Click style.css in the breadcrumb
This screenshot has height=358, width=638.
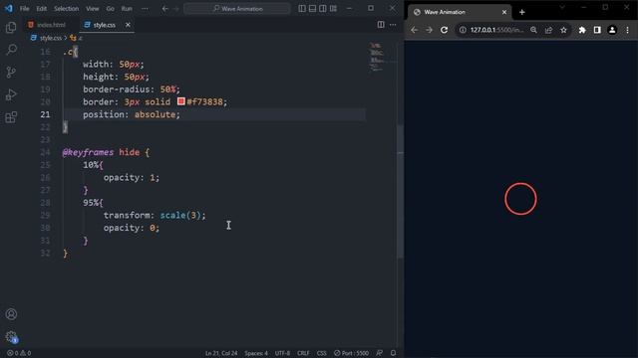coord(51,38)
